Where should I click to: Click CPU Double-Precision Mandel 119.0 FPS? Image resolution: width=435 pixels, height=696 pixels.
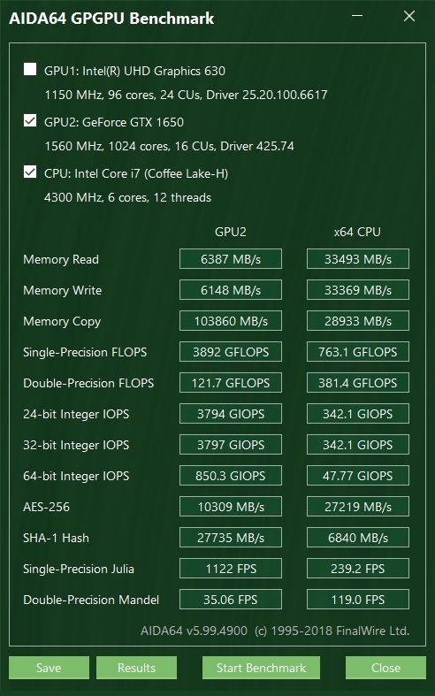pos(358,600)
